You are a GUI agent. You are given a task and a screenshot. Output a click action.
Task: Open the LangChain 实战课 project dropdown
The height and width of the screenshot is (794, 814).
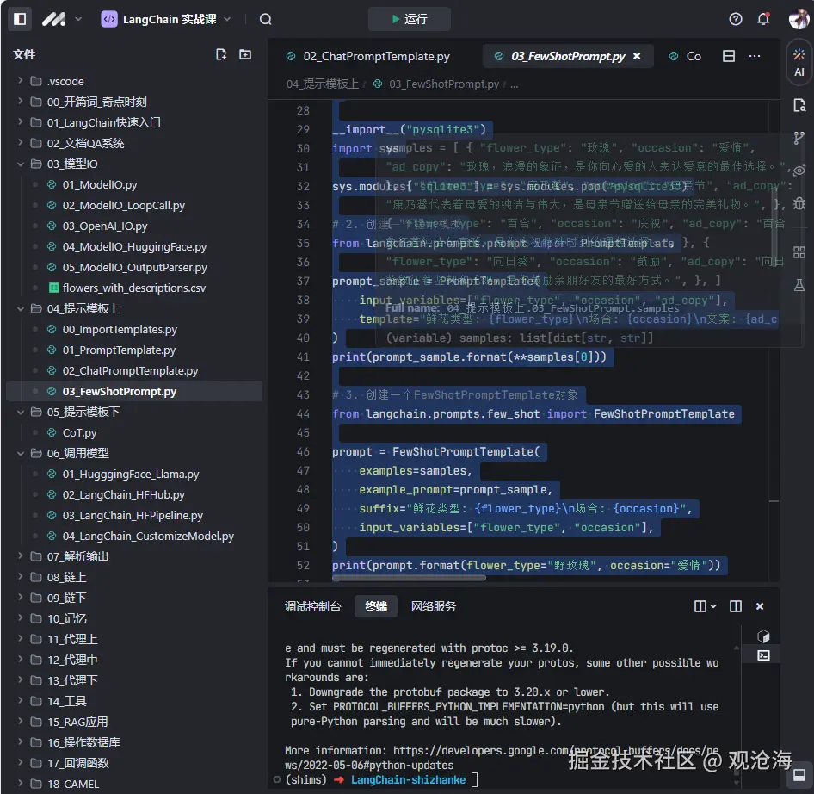pos(167,19)
